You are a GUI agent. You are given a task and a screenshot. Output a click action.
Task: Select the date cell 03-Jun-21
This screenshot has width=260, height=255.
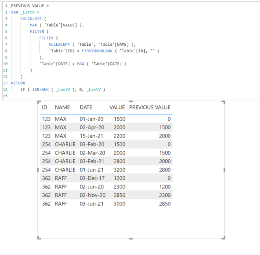(92, 204)
